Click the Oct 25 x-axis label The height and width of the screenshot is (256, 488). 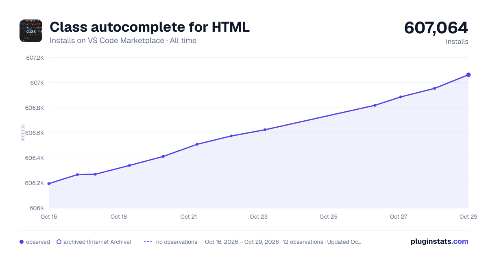(x=329, y=217)
